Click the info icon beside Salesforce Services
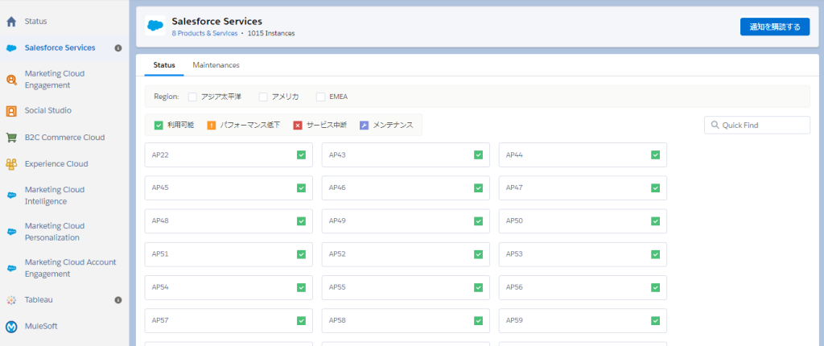 pos(118,48)
